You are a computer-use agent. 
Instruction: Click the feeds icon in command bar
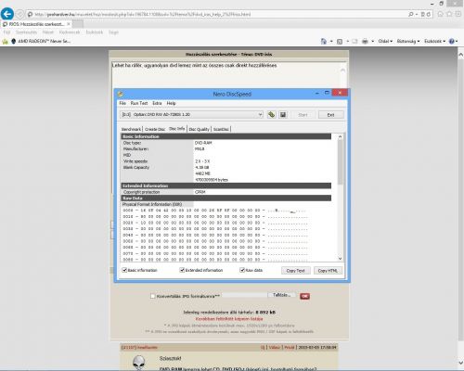tap(340, 41)
